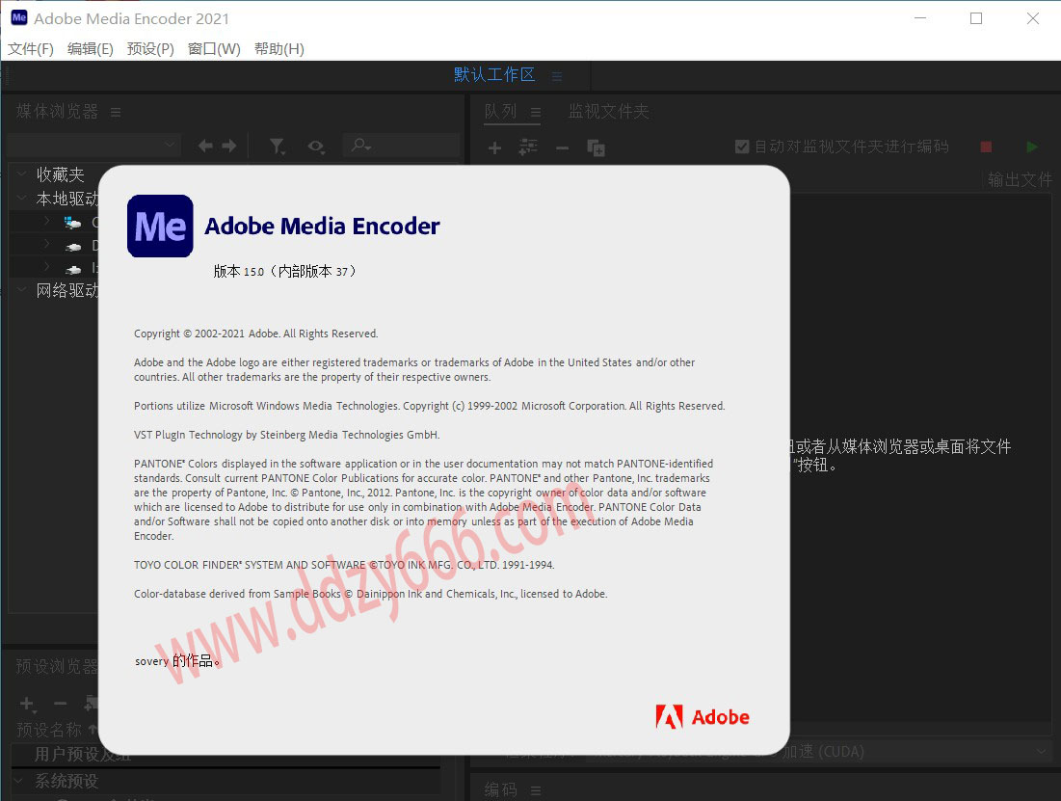Select the 收藏夹 tree row

coord(60,174)
